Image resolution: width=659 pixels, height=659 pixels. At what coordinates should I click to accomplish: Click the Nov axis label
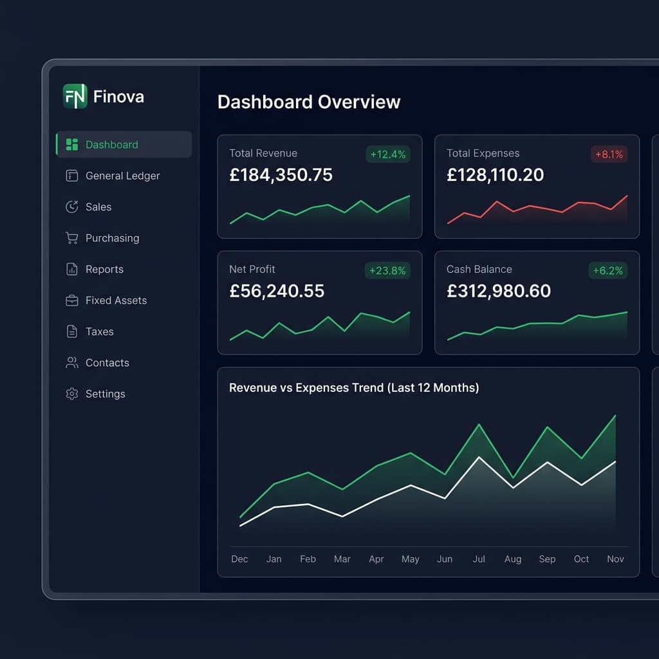(x=615, y=559)
